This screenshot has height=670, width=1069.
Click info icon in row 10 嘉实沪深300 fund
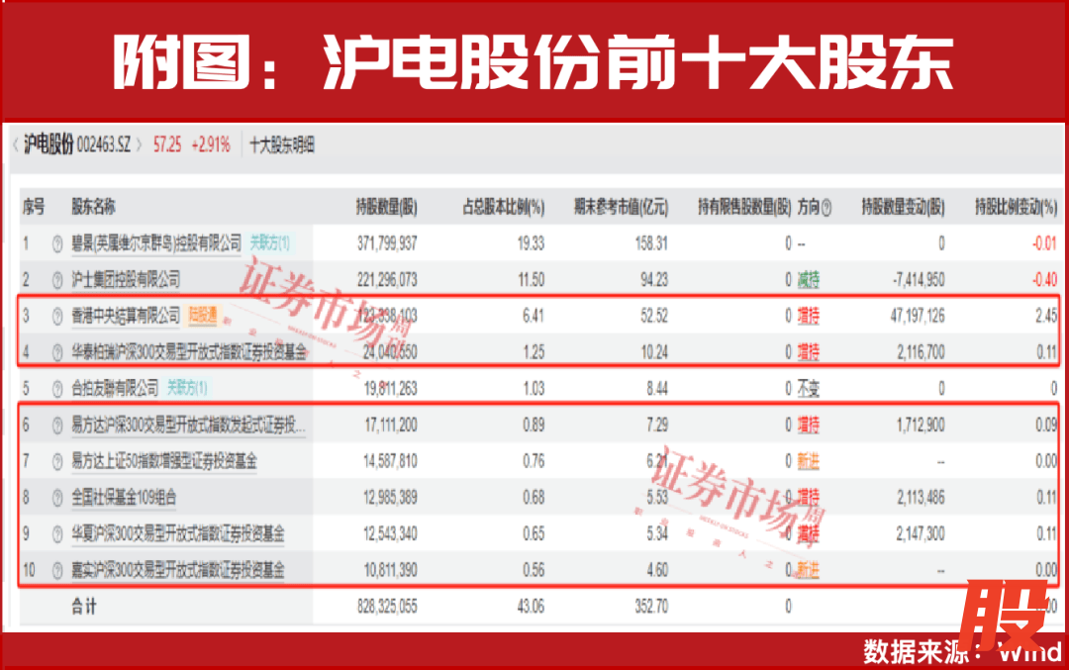(x=56, y=570)
